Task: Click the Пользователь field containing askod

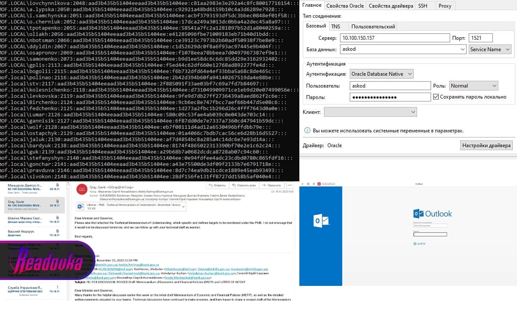Action: tap(390, 85)
